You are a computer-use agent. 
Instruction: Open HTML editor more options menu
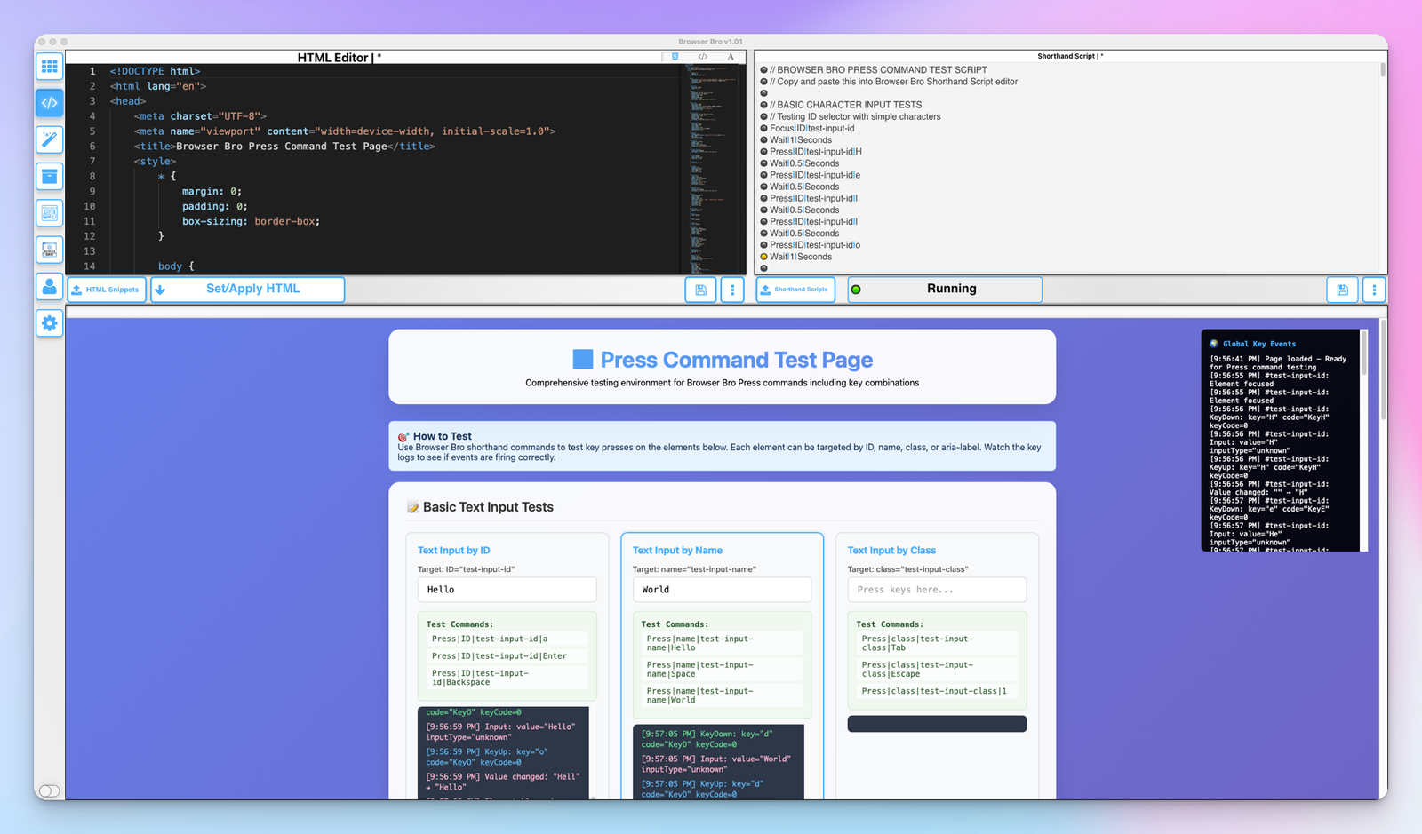(732, 290)
